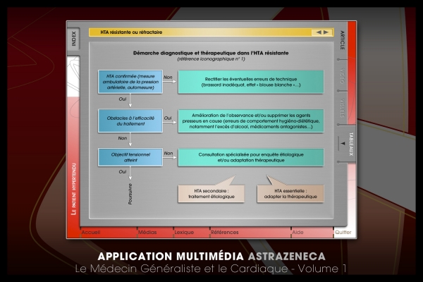Select the Tableaux side tab

click(352, 143)
